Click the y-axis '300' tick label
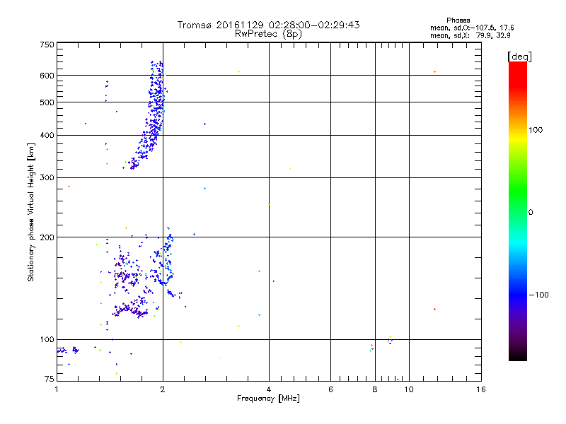 (47, 177)
